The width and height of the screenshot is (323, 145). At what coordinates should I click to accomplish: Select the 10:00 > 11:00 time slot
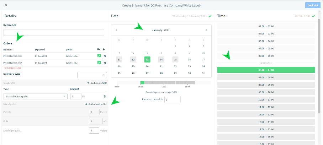point(266,100)
